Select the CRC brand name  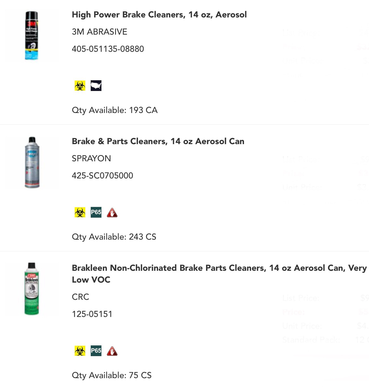(x=81, y=297)
